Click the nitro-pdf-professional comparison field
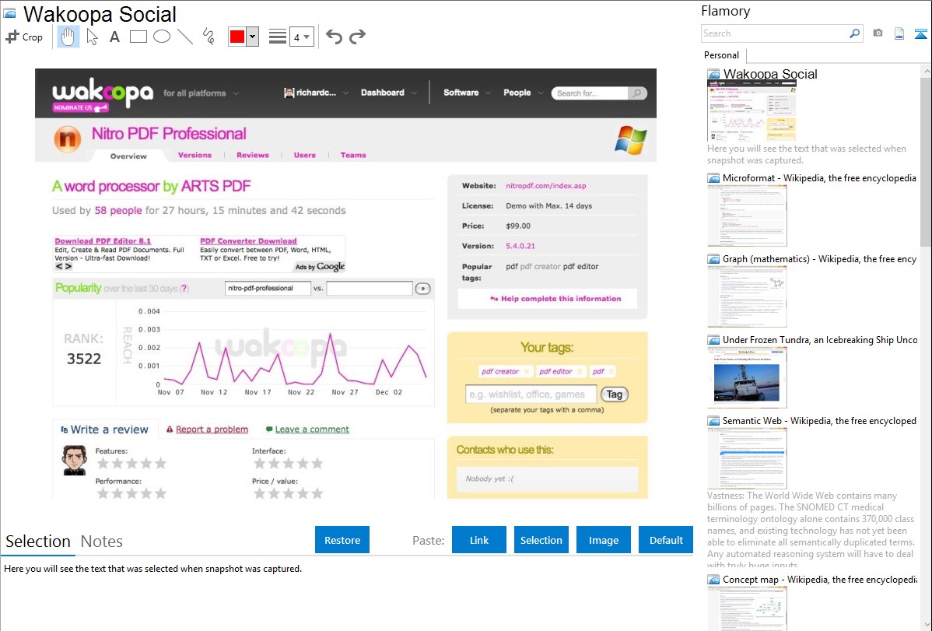This screenshot has height=631, width=932. (x=268, y=289)
